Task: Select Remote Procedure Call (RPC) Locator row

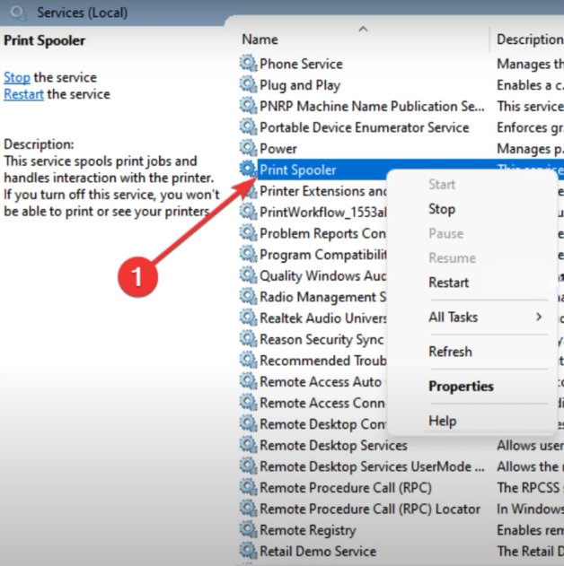Action: click(x=370, y=509)
